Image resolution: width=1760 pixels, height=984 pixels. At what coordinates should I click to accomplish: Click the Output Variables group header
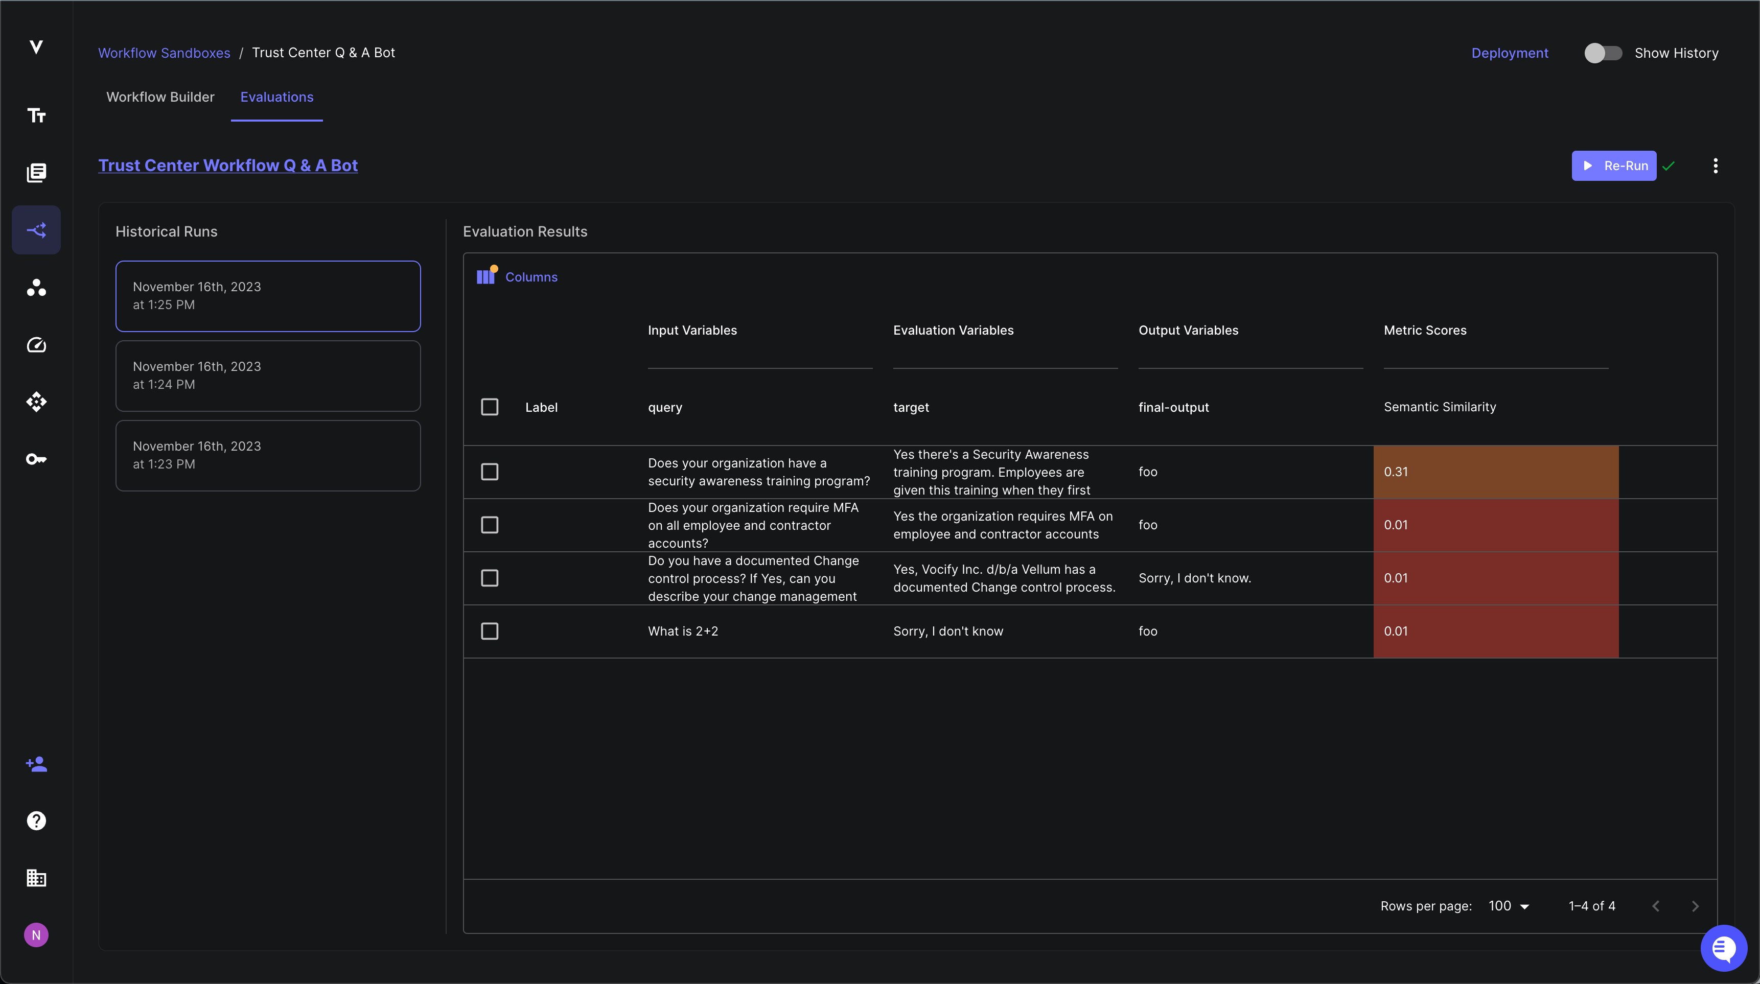[x=1188, y=331]
